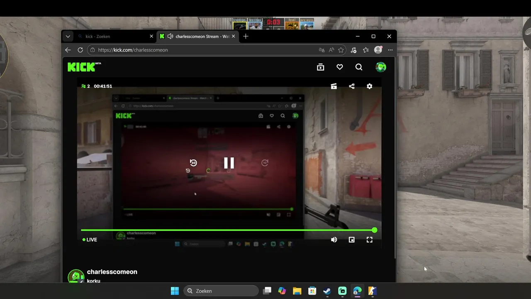Image resolution: width=531 pixels, height=299 pixels.
Task: Close the 'kick - Zoeken' tab
Action: tap(151, 37)
